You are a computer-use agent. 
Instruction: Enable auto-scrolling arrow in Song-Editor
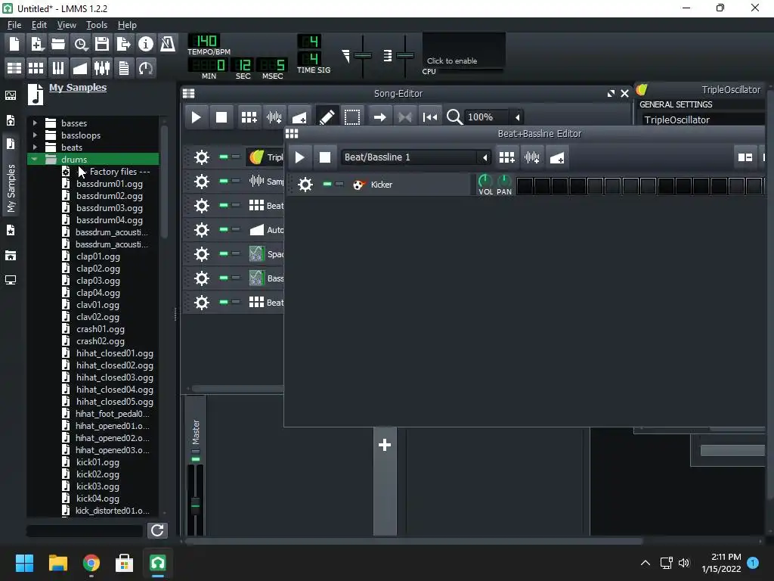(379, 117)
